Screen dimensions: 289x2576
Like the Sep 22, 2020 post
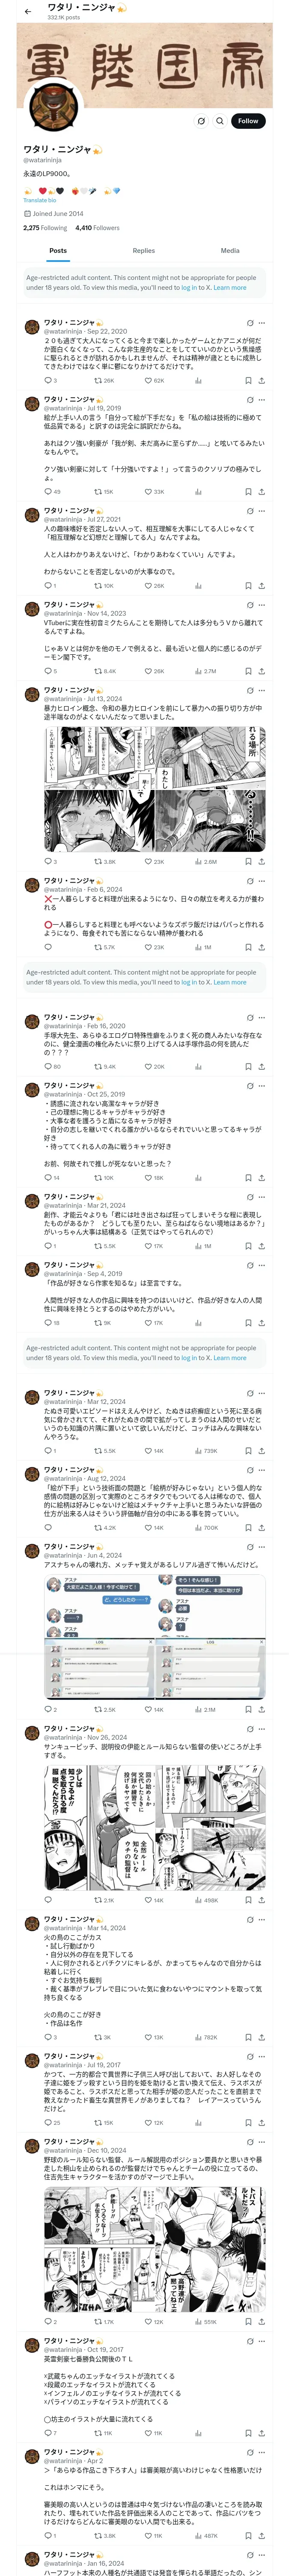[x=147, y=380]
